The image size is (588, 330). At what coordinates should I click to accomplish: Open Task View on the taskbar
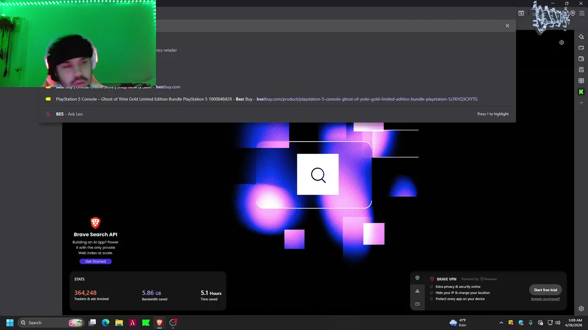[92, 323]
